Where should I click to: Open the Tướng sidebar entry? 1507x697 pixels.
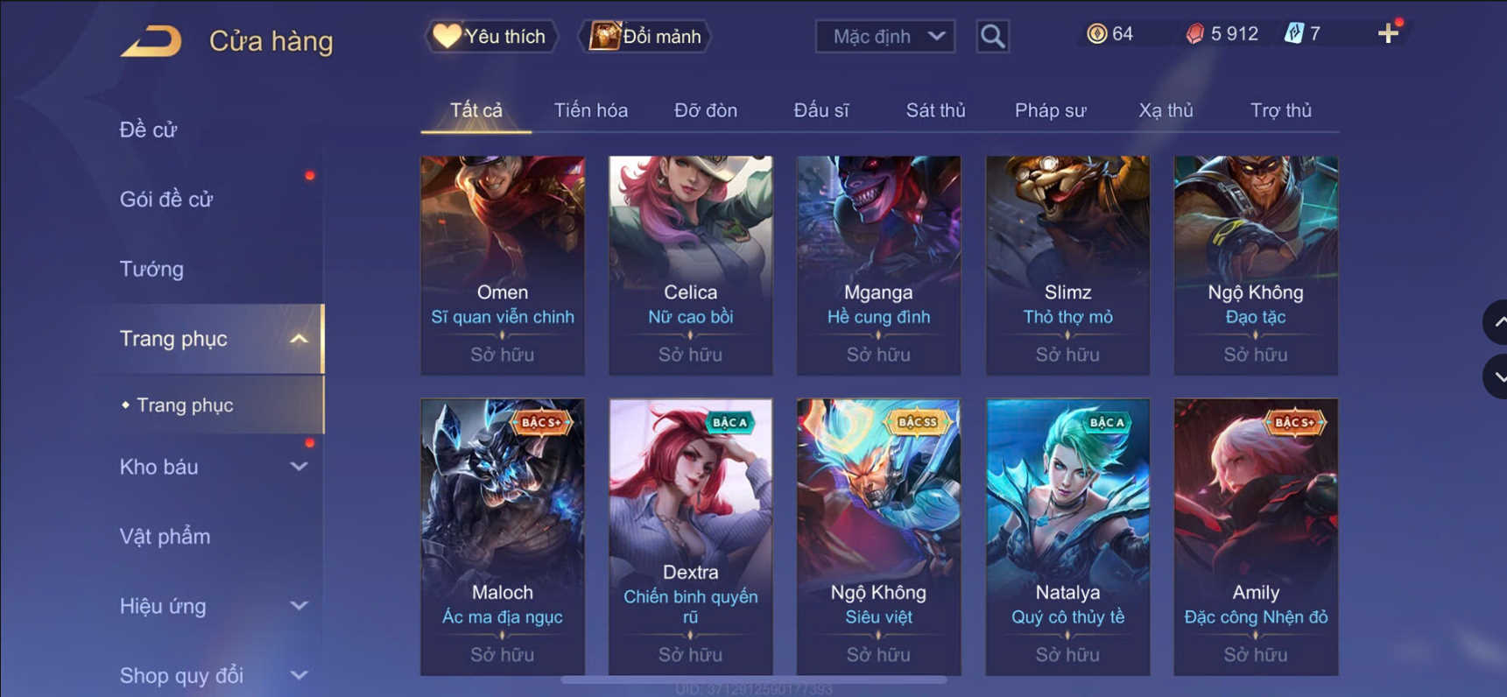coord(151,269)
